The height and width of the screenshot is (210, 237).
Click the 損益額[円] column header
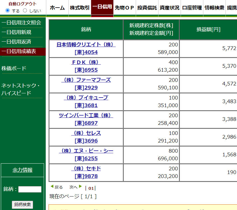(208, 30)
